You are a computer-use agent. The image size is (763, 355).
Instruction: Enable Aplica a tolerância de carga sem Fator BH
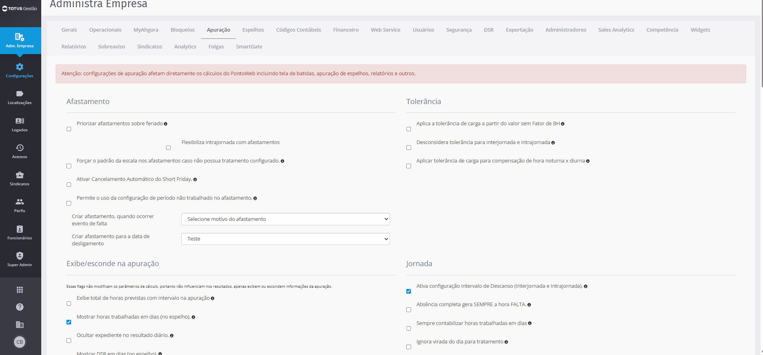pyautogui.click(x=409, y=129)
